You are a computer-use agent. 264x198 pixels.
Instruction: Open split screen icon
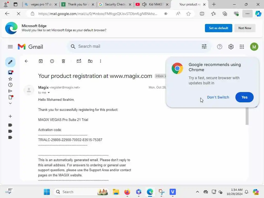[202, 14]
